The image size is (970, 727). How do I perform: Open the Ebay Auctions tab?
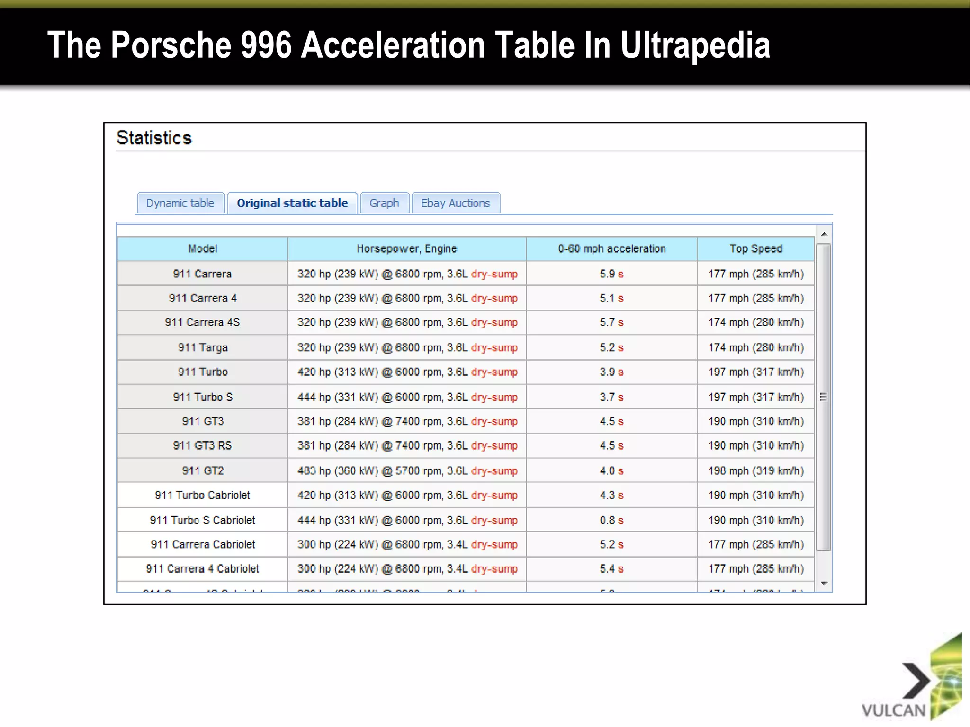(x=455, y=203)
